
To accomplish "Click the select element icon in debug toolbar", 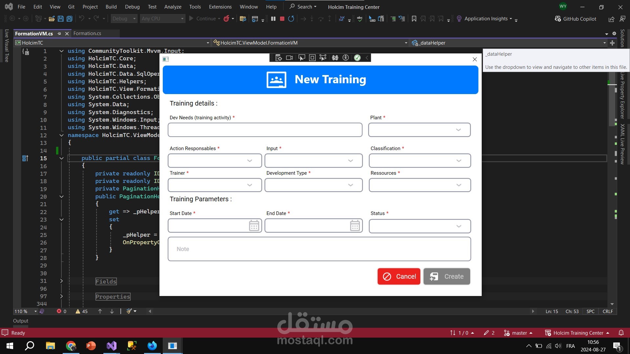I will pos(302,58).
